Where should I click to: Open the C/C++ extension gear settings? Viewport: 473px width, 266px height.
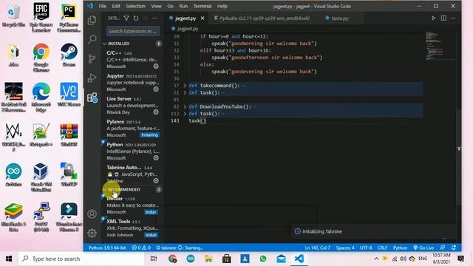click(x=156, y=66)
